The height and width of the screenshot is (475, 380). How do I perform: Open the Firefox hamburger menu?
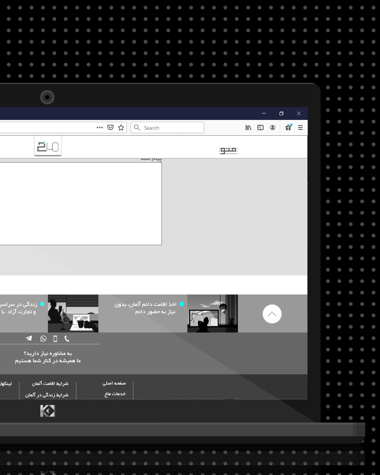(300, 128)
